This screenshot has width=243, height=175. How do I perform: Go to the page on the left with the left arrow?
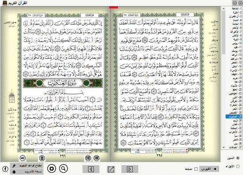click(x=91, y=169)
